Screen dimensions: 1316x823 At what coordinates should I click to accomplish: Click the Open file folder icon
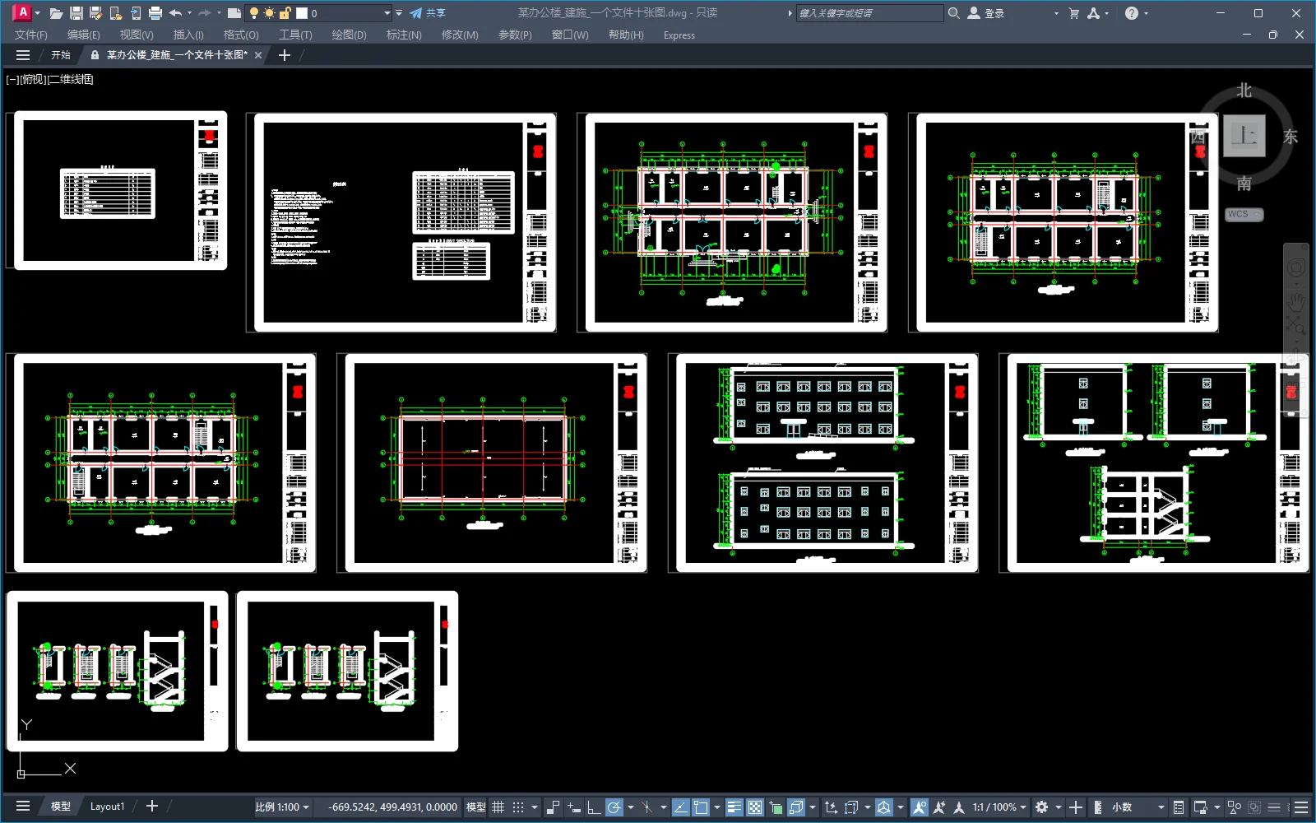pos(56,13)
